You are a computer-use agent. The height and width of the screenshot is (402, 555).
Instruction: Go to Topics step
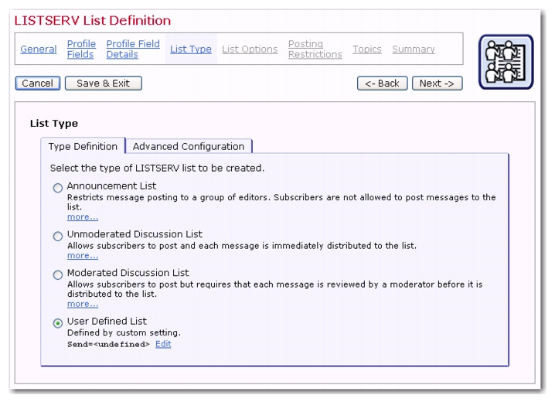click(x=367, y=49)
